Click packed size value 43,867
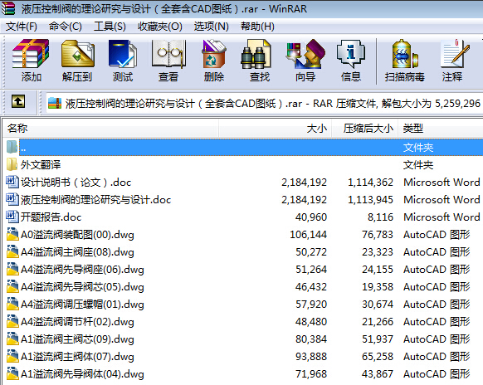This screenshot has height=385, width=483. point(378,374)
